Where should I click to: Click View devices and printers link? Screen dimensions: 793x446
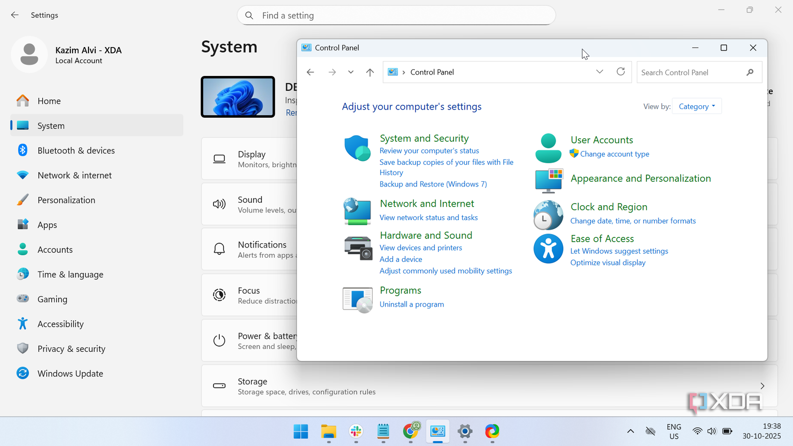pos(421,248)
